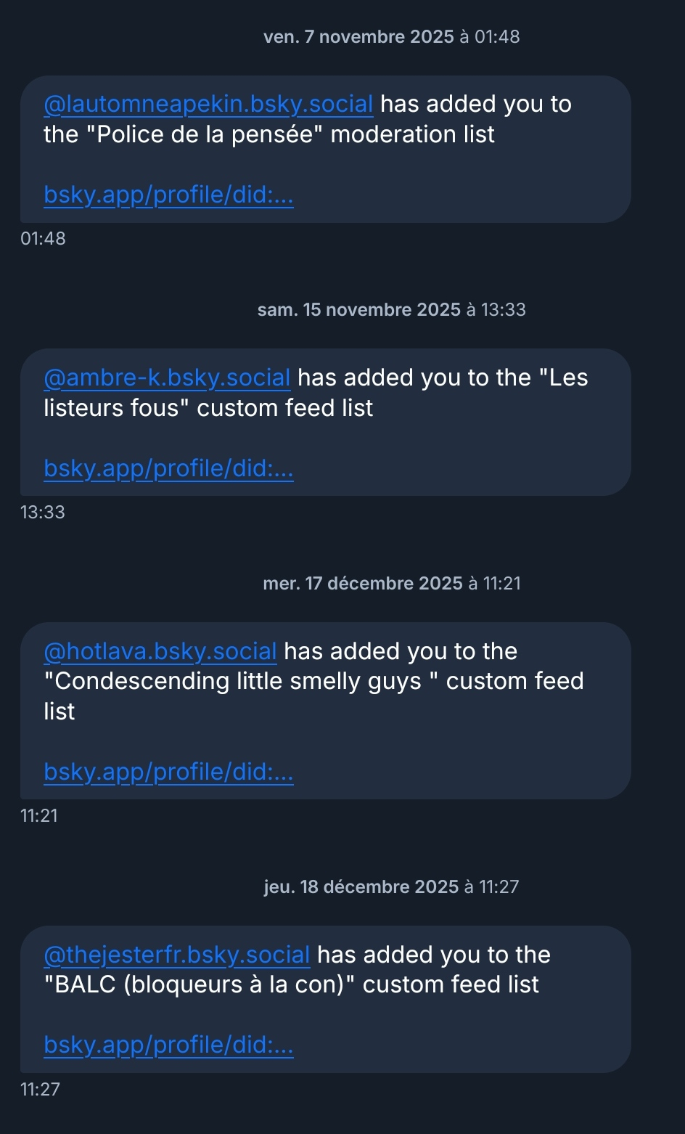685x1134 pixels.
Task: Click the 13:33 timestamp below the second message
Action: (x=43, y=513)
